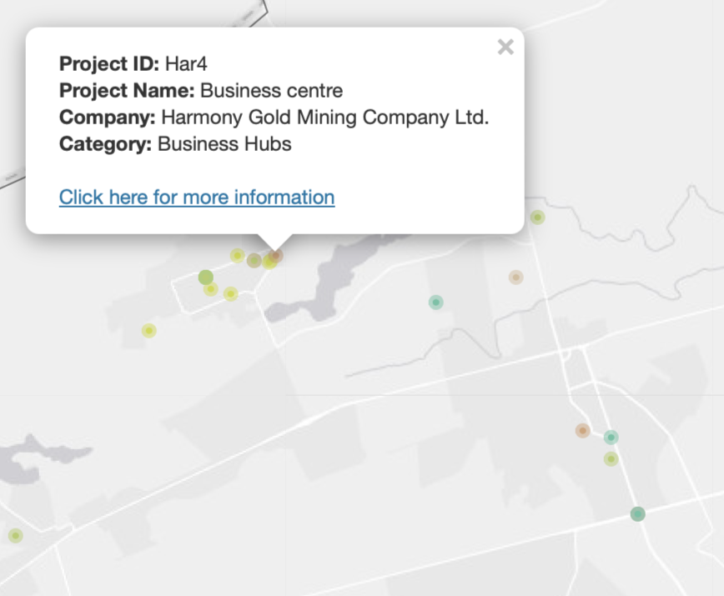The image size is (724, 596).
Task: Select the solid green marker left of the lake
Action: [205, 278]
